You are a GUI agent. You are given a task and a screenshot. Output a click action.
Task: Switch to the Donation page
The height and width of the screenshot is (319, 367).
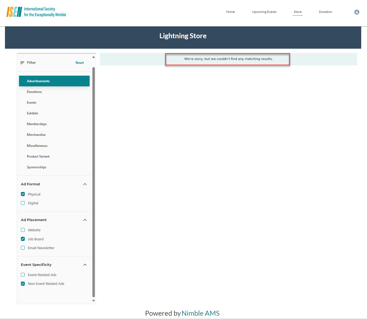pyautogui.click(x=325, y=12)
